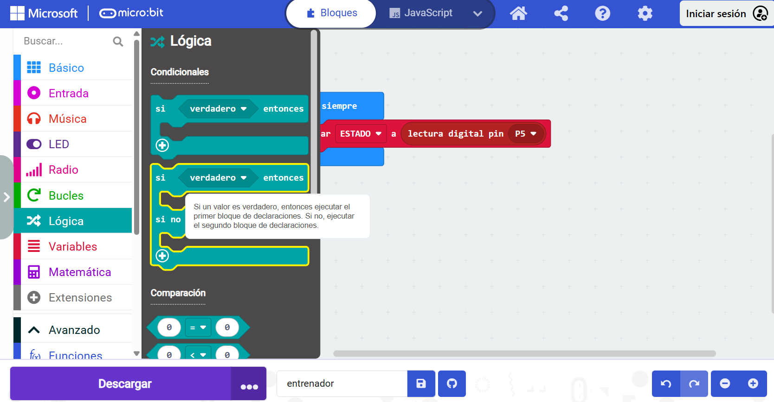Zoom out the workspace with minus icon
This screenshot has width=774, height=402.
[725, 383]
